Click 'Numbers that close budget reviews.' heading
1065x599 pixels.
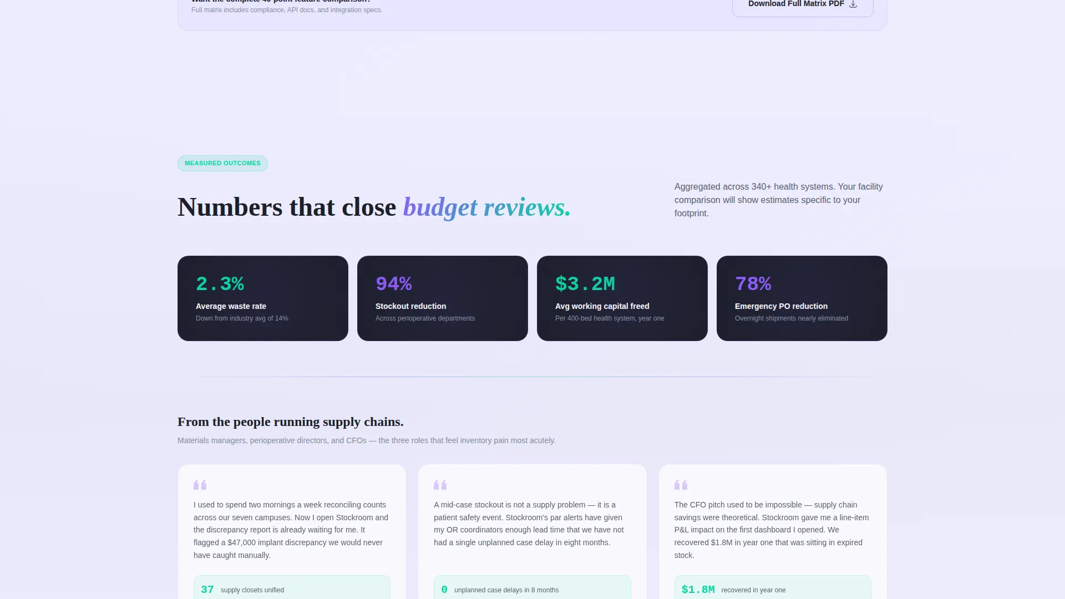pyautogui.click(x=374, y=207)
